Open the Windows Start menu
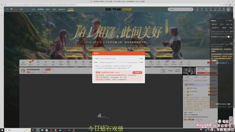The image size is (235, 132). pos(2,130)
